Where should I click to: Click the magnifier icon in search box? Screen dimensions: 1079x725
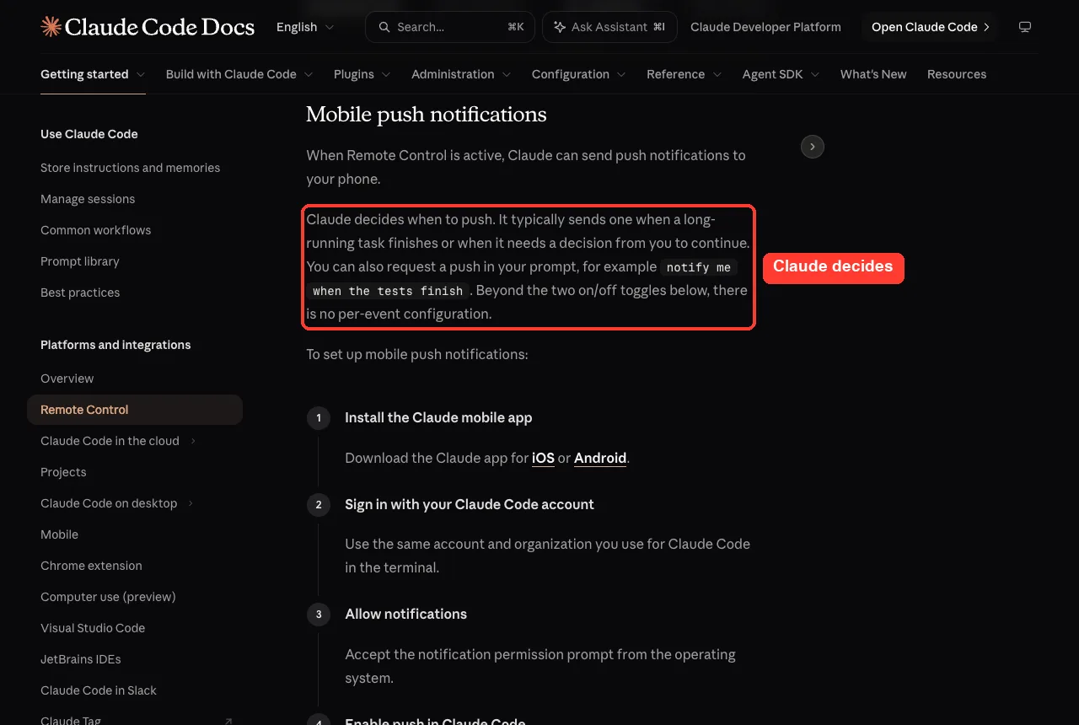tap(384, 27)
